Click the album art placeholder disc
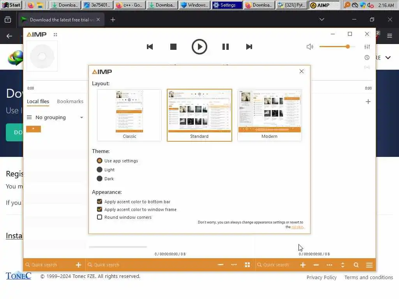The image size is (399, 299). pyautogui.click(x=42, y=56)
